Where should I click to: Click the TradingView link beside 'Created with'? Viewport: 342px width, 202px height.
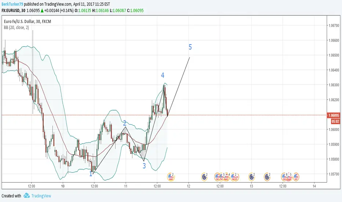coord(41,196)
